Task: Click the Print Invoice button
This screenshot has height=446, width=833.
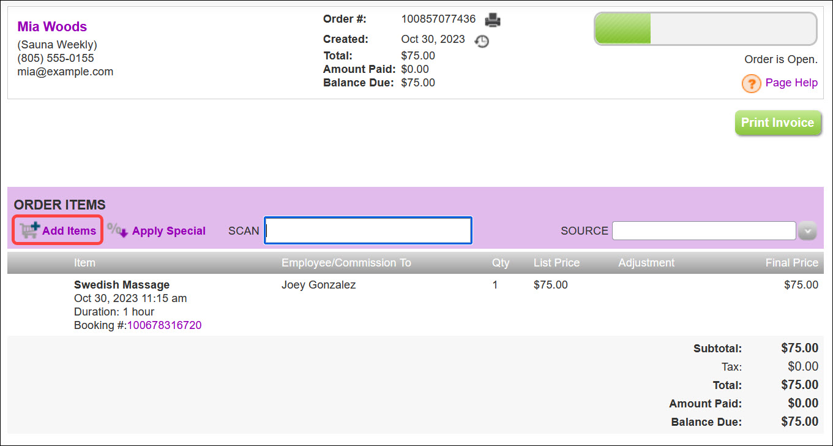Action: (x=778, y=123)
